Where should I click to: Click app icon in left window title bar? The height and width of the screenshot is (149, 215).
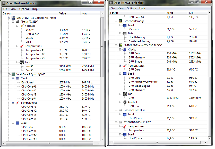click(3, 3)
